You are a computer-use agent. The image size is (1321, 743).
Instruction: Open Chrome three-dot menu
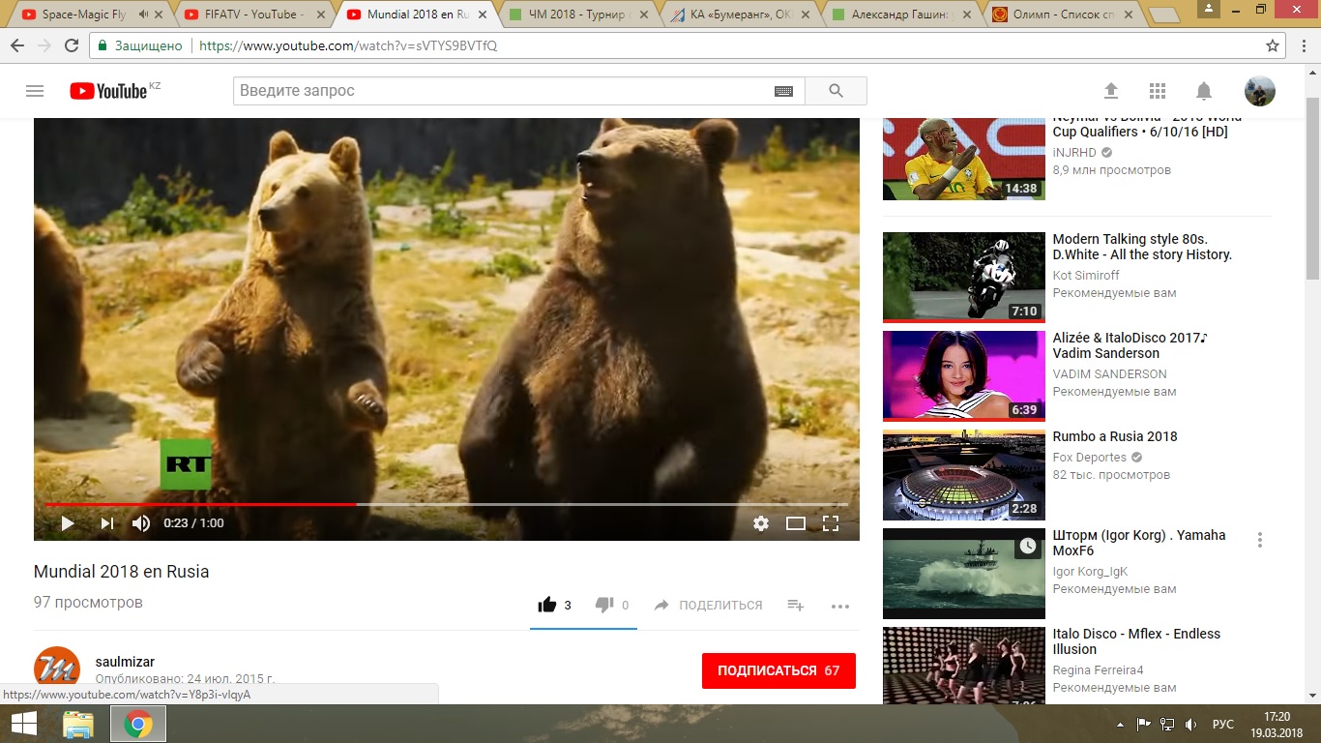(x=1302, y=45)
